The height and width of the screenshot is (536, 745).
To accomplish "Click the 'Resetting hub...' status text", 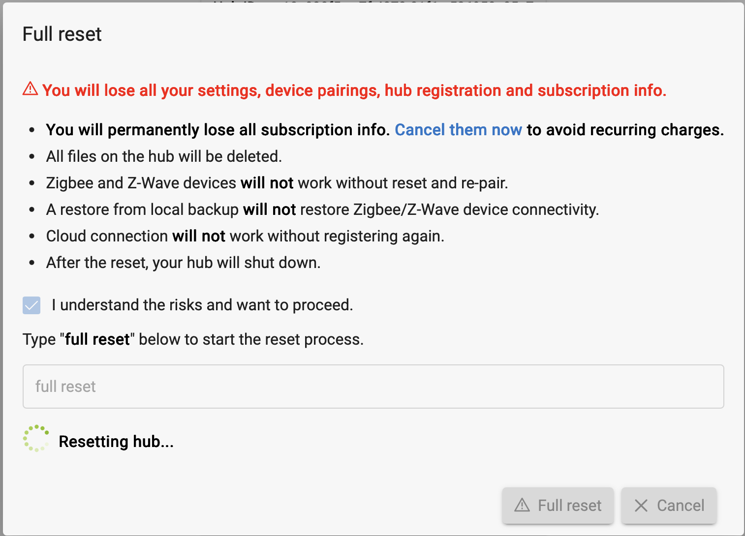I will pos(116,442).
